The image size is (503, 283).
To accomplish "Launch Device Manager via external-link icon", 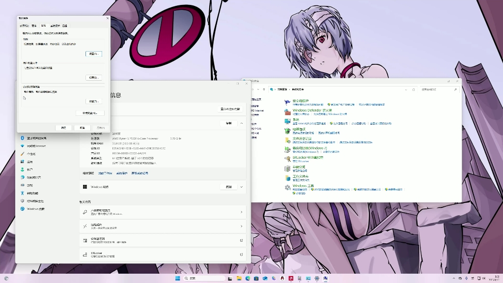I will tap(242, 240).
